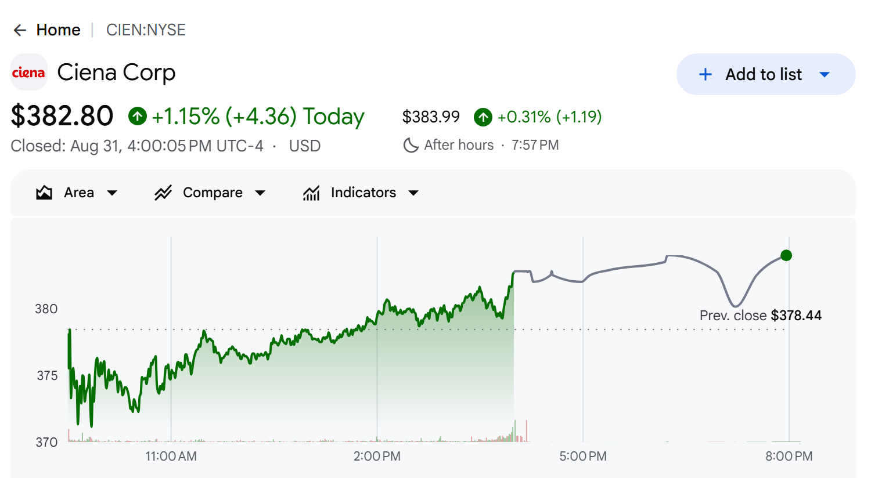Viewport: 871px width, 478px height.
Task: Click the Area chart type icon
Action: 44,193
